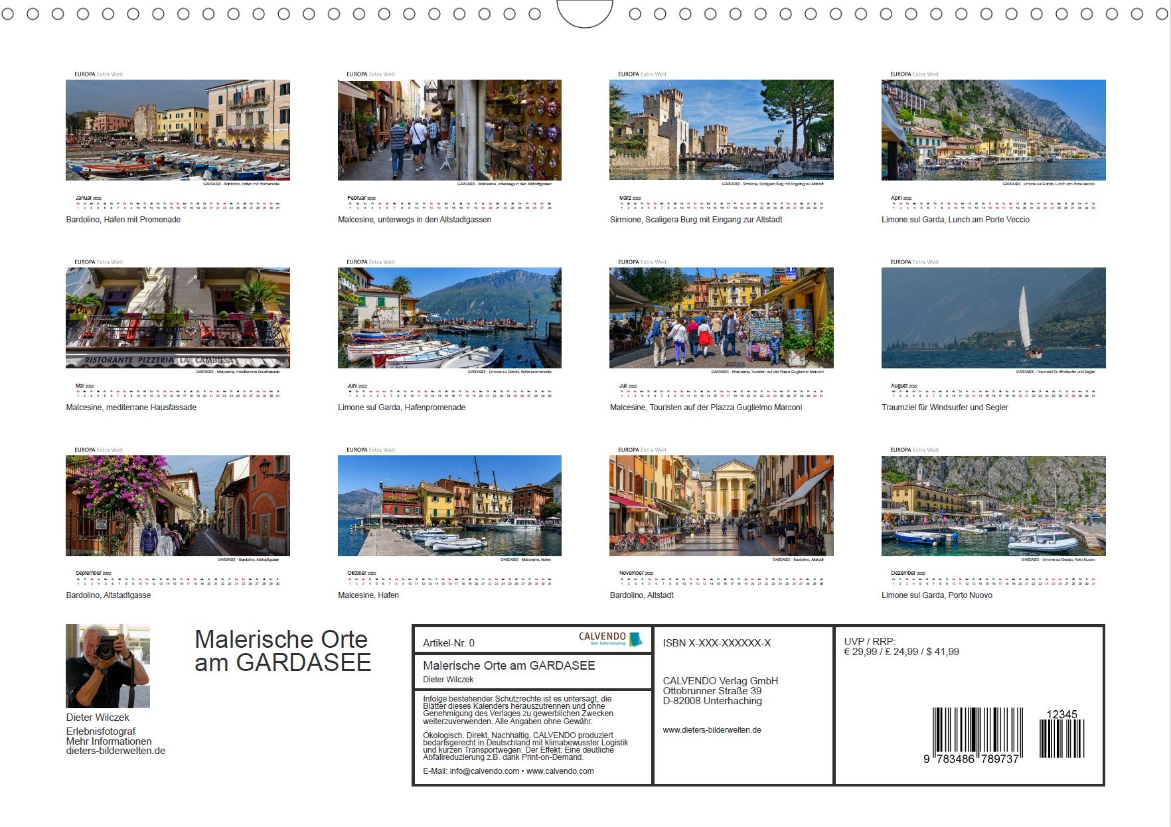1171x827 pixels.
Task: Click the dieters-bilderwelten.de text below the portrait
Action: point(116,751)
